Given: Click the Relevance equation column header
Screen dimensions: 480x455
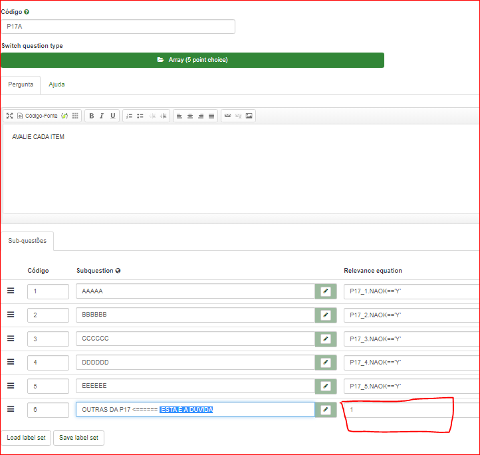Looking at the screenshot, I should point(373,271).
